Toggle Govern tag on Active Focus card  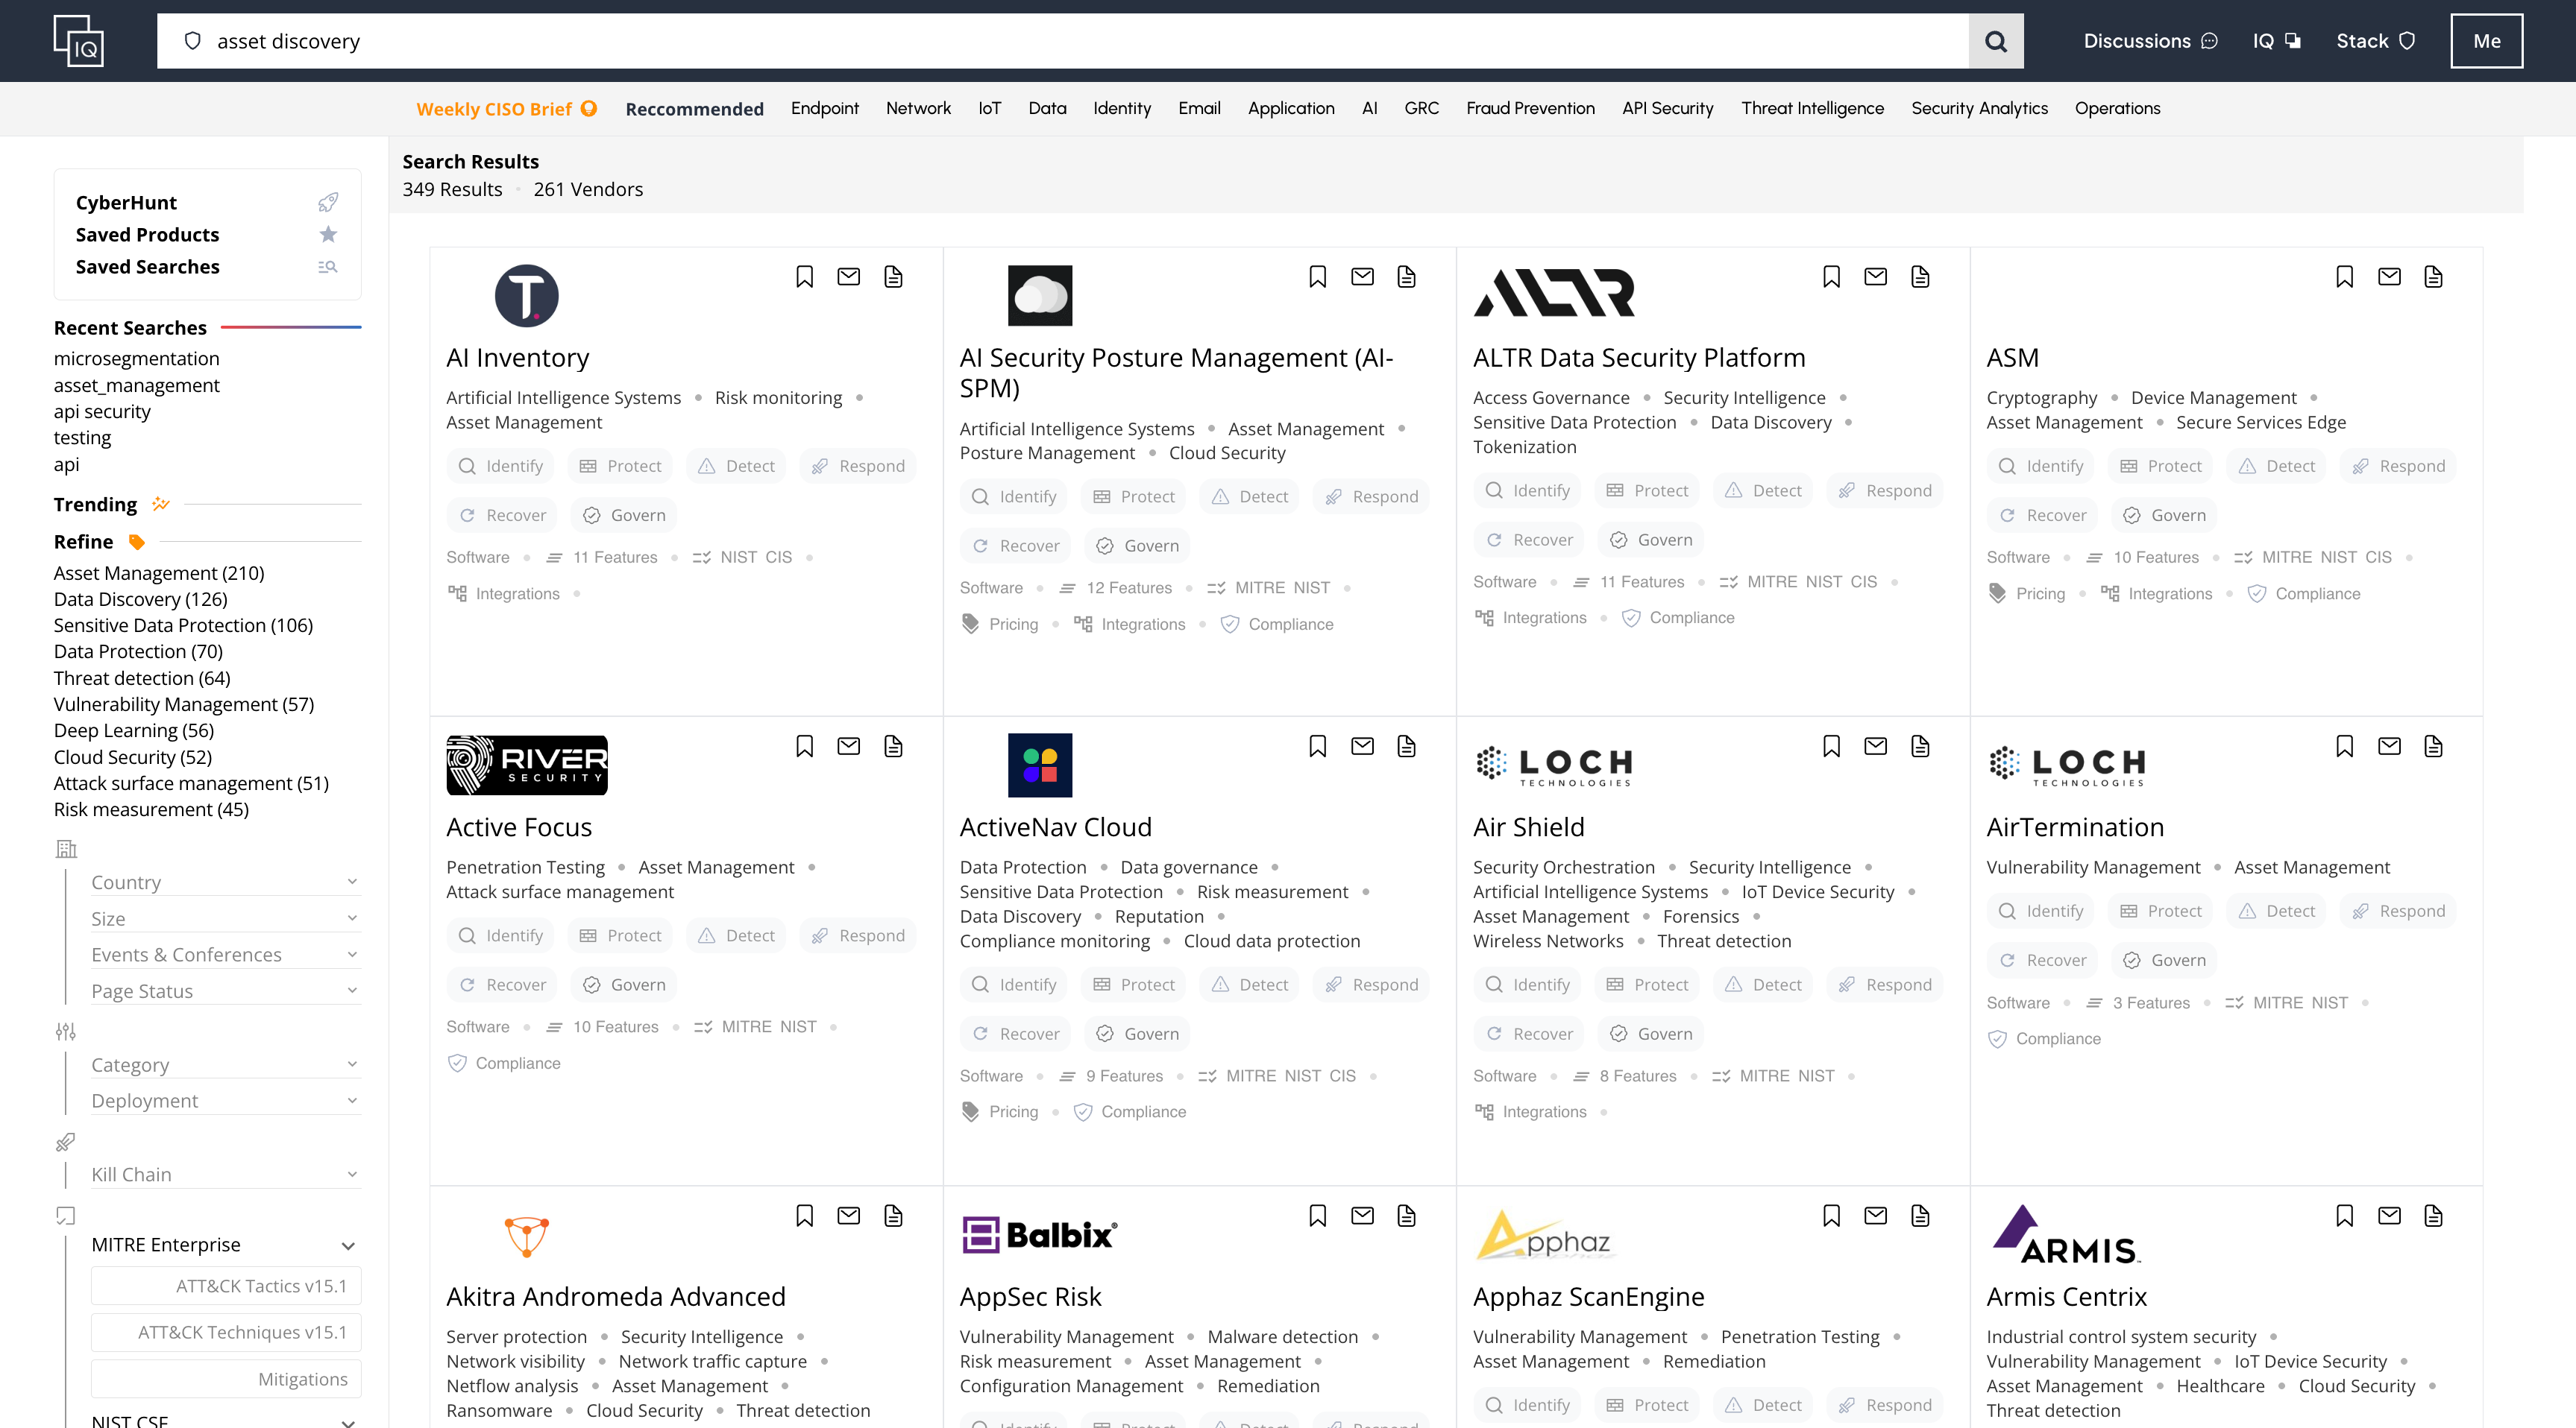[x=624, y=985]
